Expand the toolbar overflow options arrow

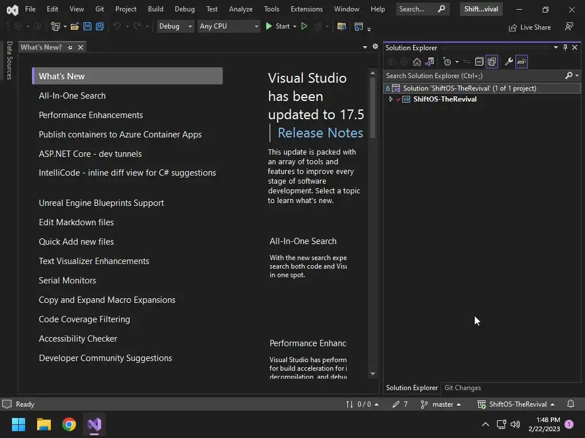369,29
